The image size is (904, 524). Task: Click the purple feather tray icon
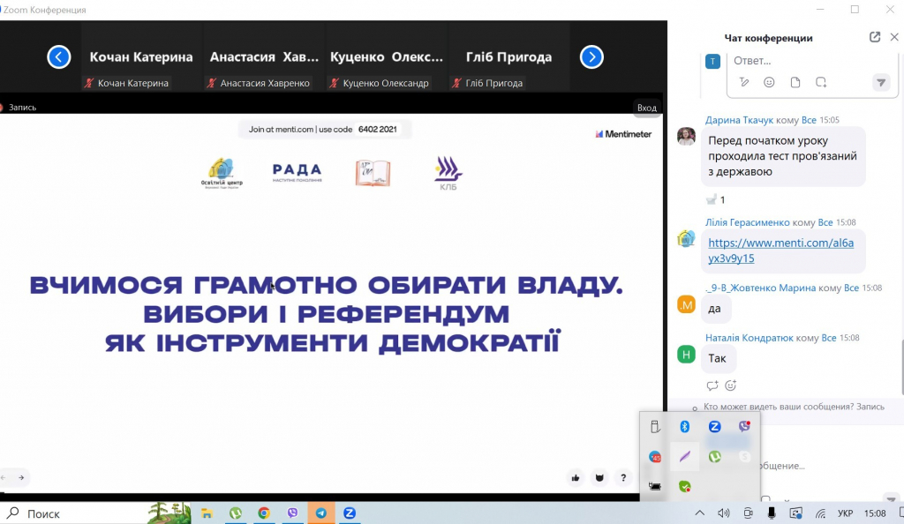684,457
